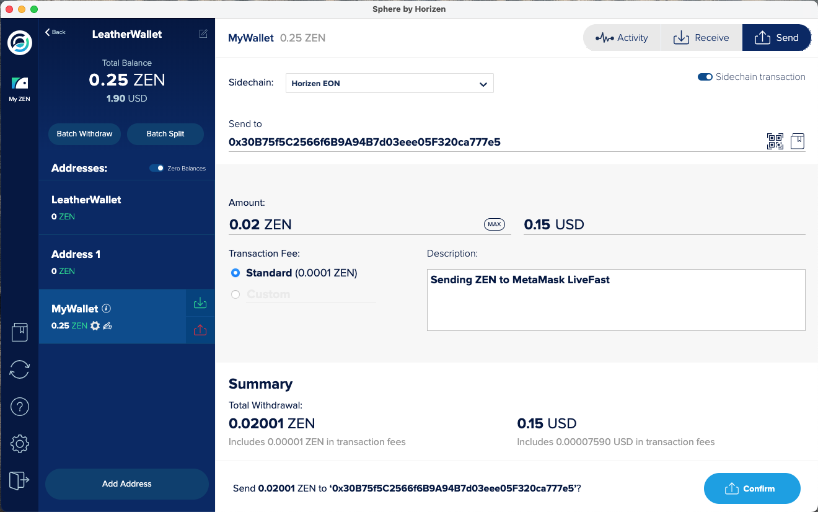Click the USD amount field
The width and height of the screenshot is (818, 512).
(664, 224)
